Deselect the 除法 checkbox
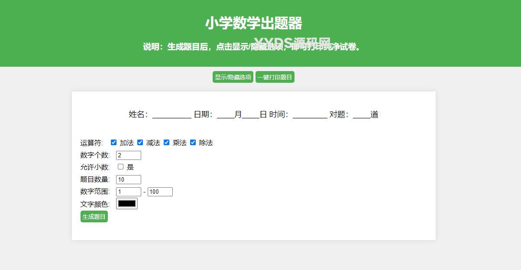This screenshot has height=270, width=521. click(193, 143)
